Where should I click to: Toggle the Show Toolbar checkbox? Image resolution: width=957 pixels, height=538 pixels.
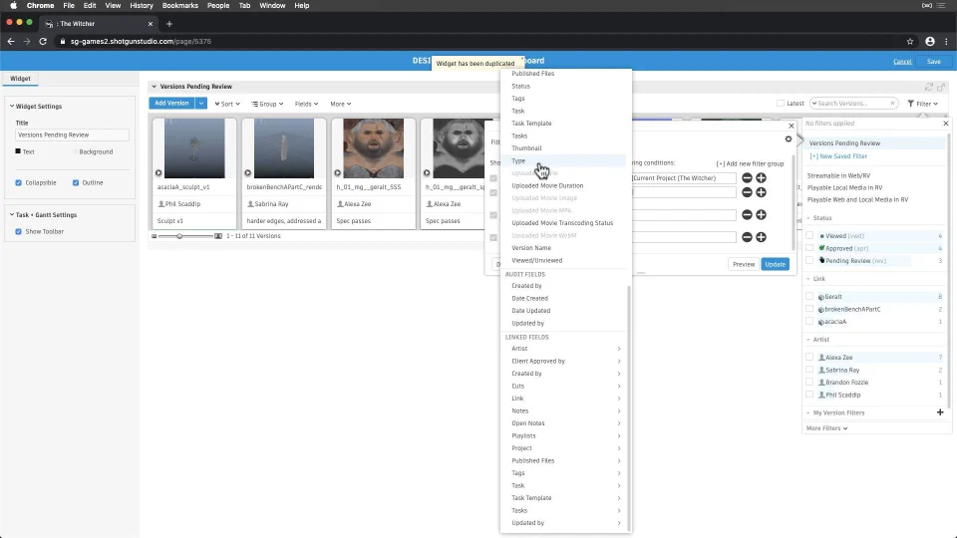point(18,232)
